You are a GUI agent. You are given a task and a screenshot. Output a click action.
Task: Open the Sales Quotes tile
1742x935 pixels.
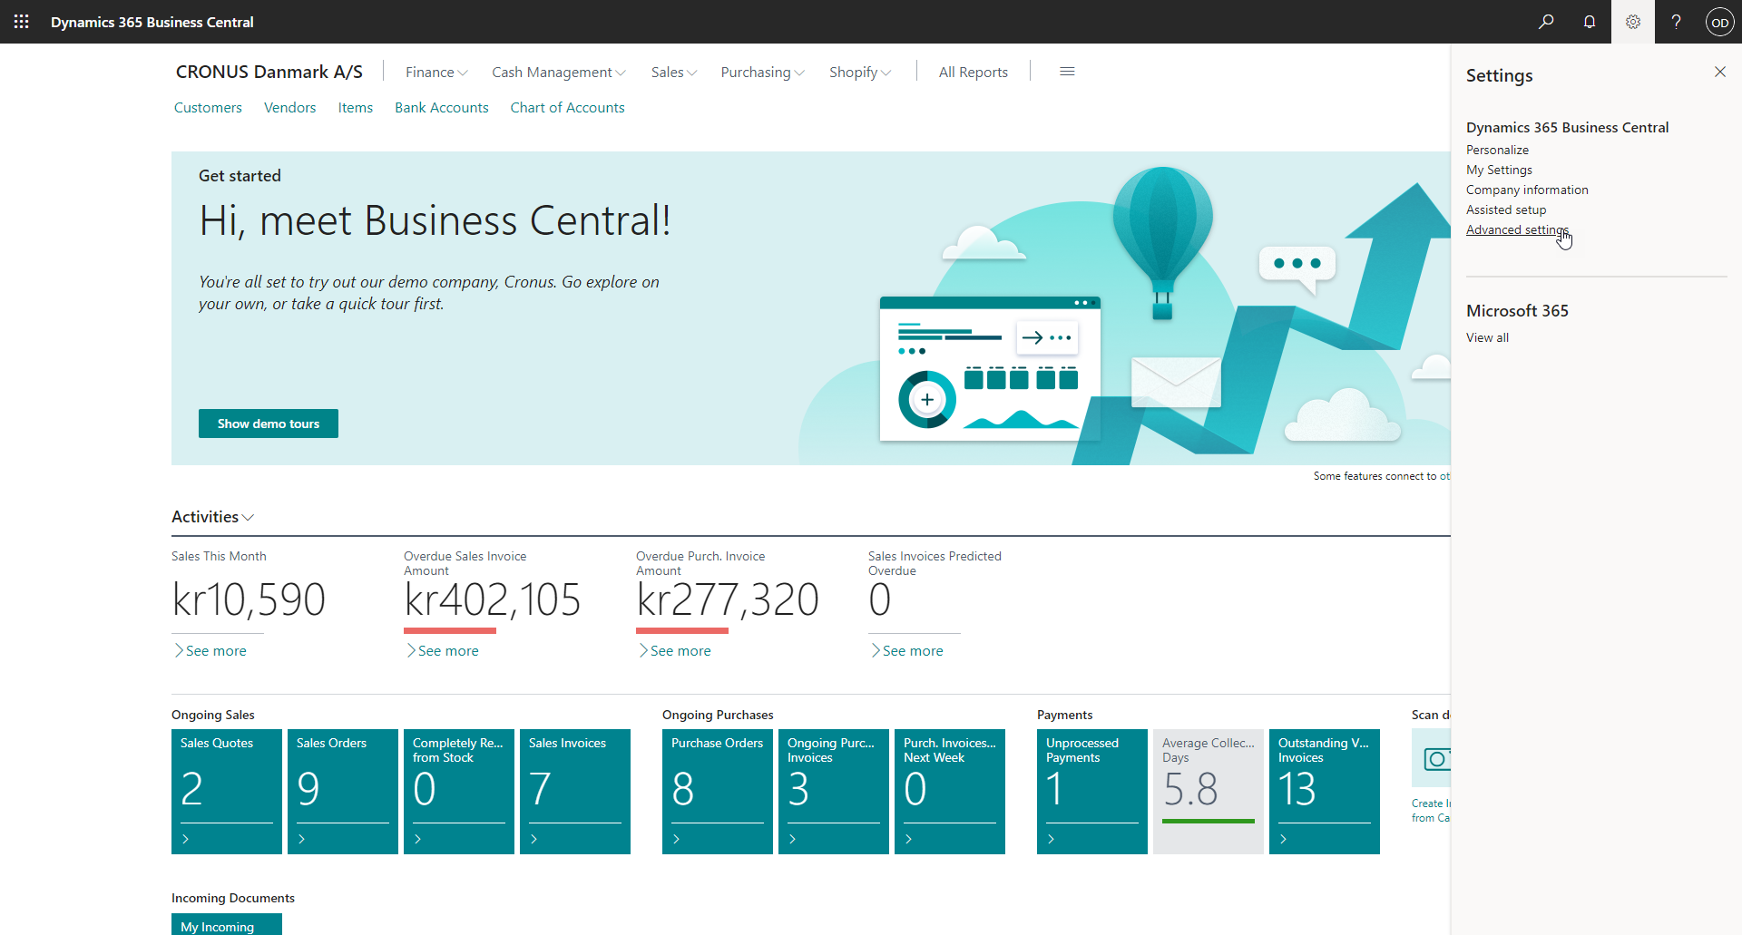pos(227,791)
